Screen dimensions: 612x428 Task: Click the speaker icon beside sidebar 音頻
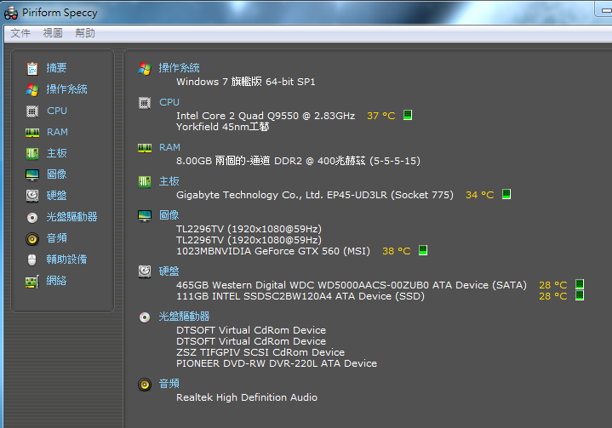[32, 239]
